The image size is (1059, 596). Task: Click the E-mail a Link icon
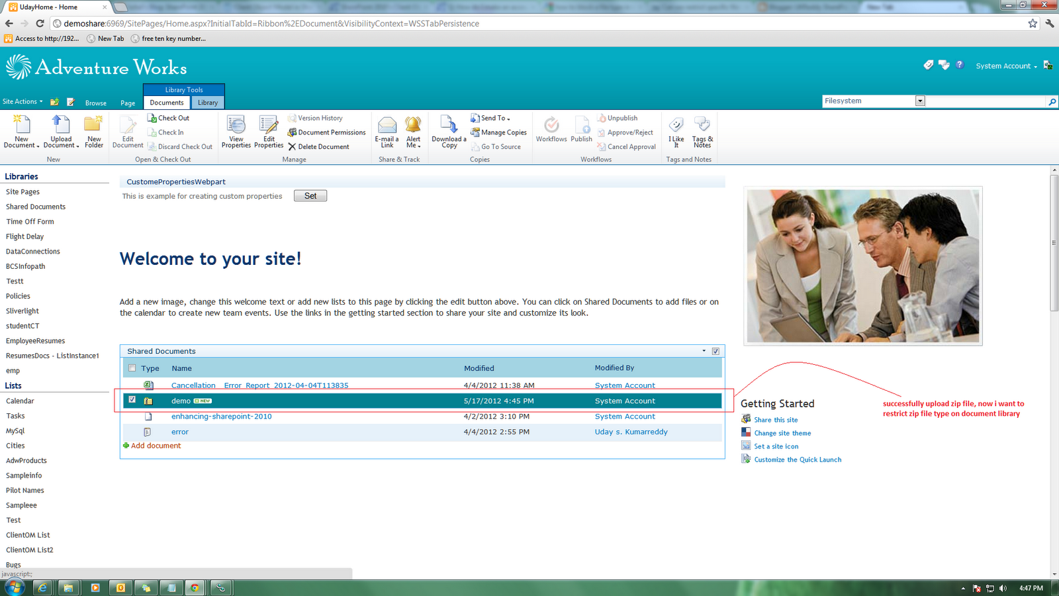pyautogui.click(x=387, y=132)
